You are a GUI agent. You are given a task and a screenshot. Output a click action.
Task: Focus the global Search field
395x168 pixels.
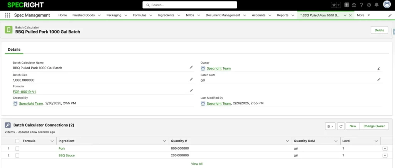point(190,5)
